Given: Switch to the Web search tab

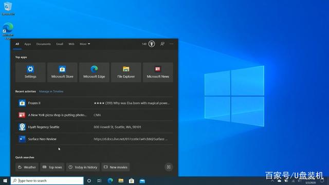Looking at the screenshot, I should point(71,44).
